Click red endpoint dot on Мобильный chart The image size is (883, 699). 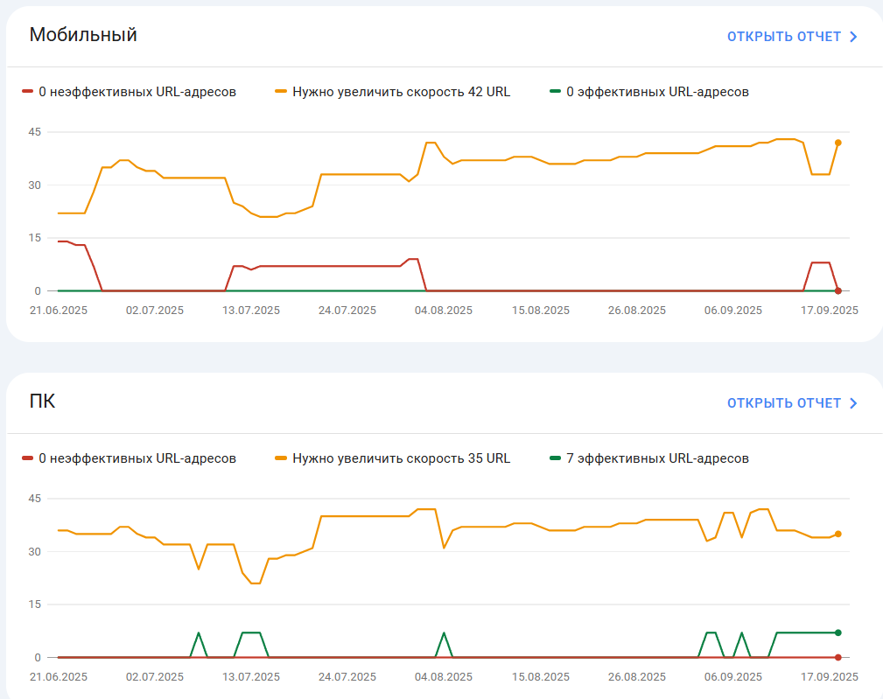click(x=838, y=291)
